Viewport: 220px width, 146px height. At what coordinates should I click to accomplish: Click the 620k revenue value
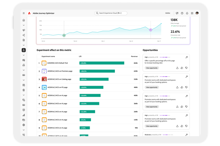pos(136,71)
